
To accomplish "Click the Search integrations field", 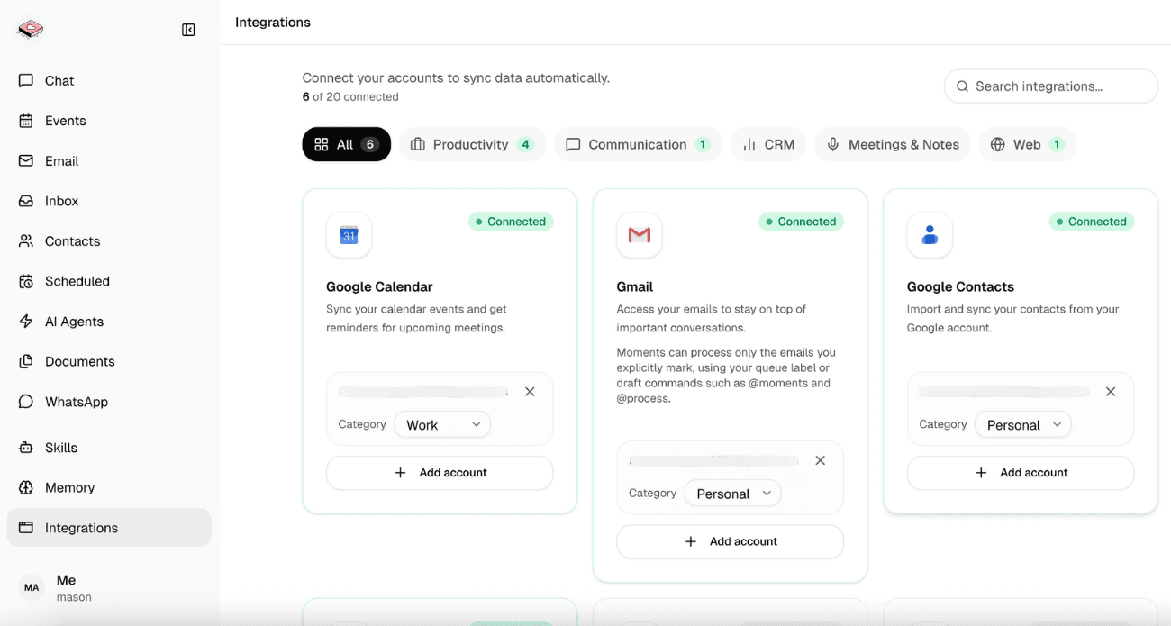I will coord(1050,86).
